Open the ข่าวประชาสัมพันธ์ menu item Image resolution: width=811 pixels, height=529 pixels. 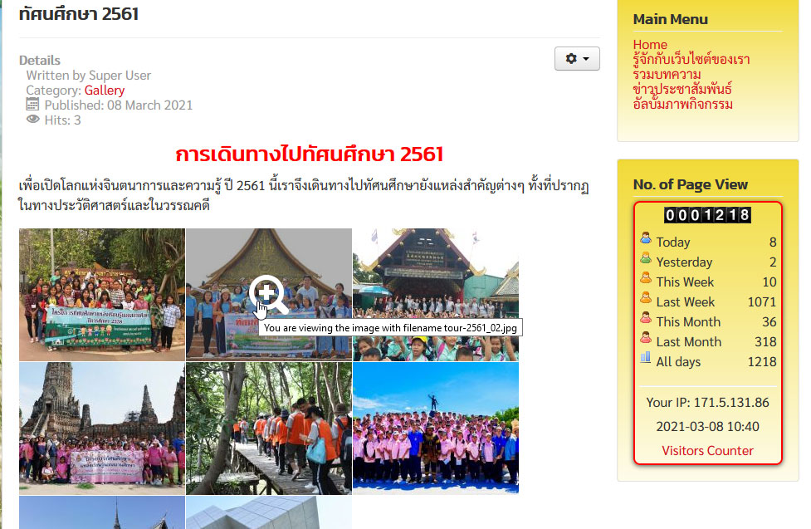(681, 89)
